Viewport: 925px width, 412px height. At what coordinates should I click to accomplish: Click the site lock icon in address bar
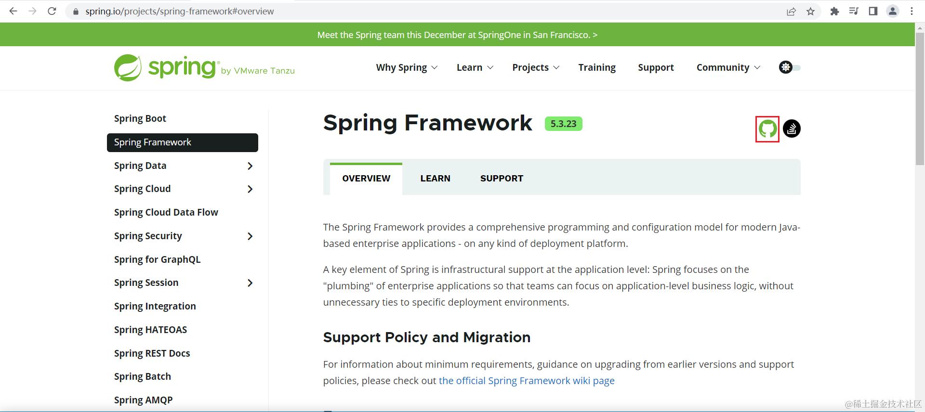76,12
